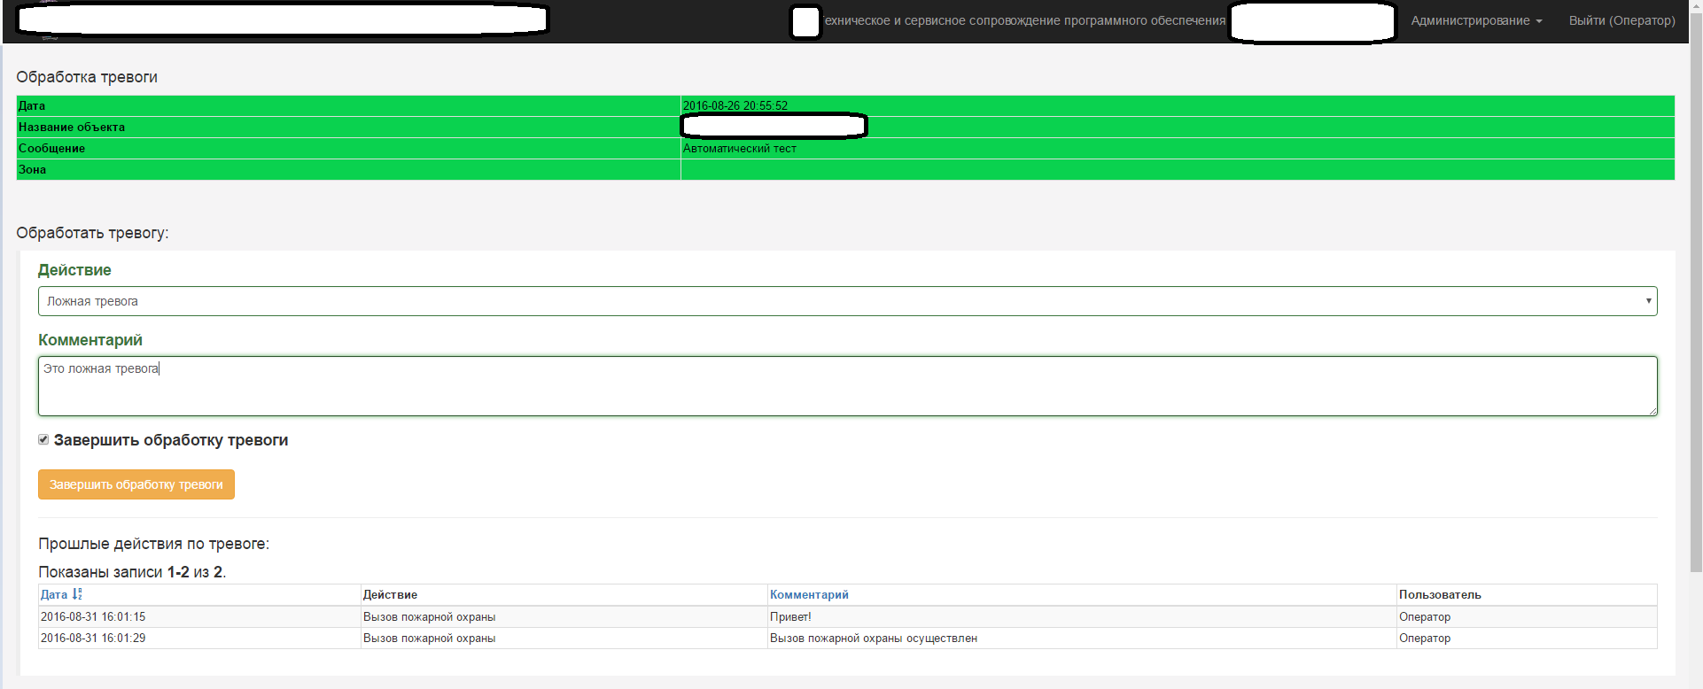1703x689 pixels.
Task: Click the Автоматический тест message cell
Action: click(x=739, y=148)
